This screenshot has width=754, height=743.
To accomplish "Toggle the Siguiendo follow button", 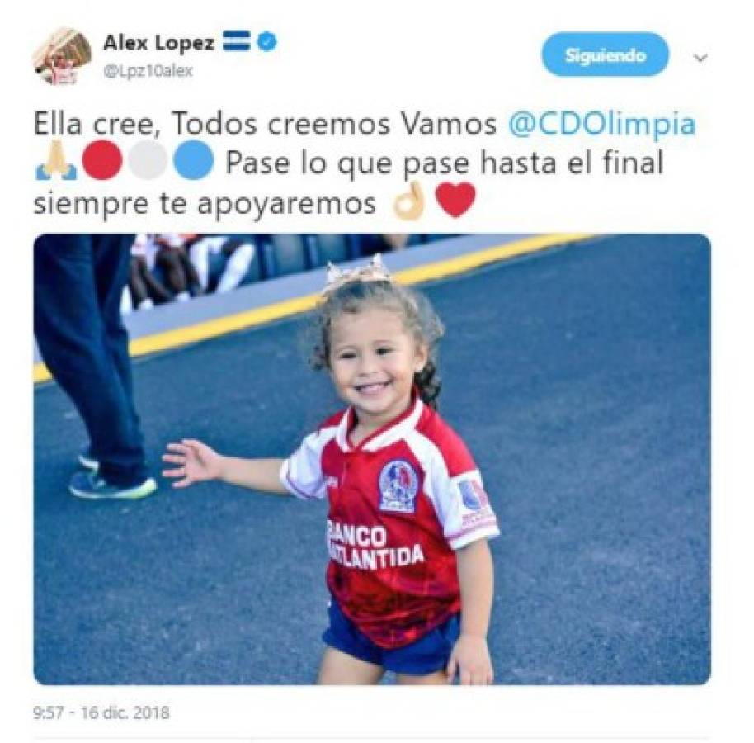I will [605, 54].
